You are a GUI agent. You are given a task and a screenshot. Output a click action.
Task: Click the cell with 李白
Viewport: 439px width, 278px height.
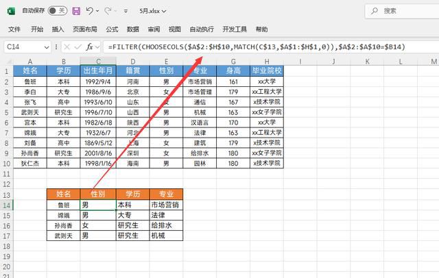30,92
